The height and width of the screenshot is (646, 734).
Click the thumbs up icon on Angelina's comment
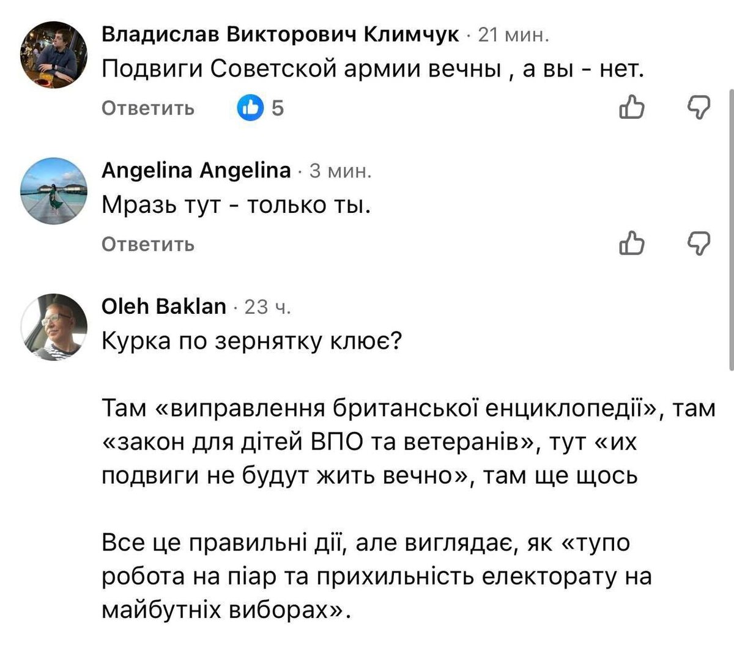(632, 244)
